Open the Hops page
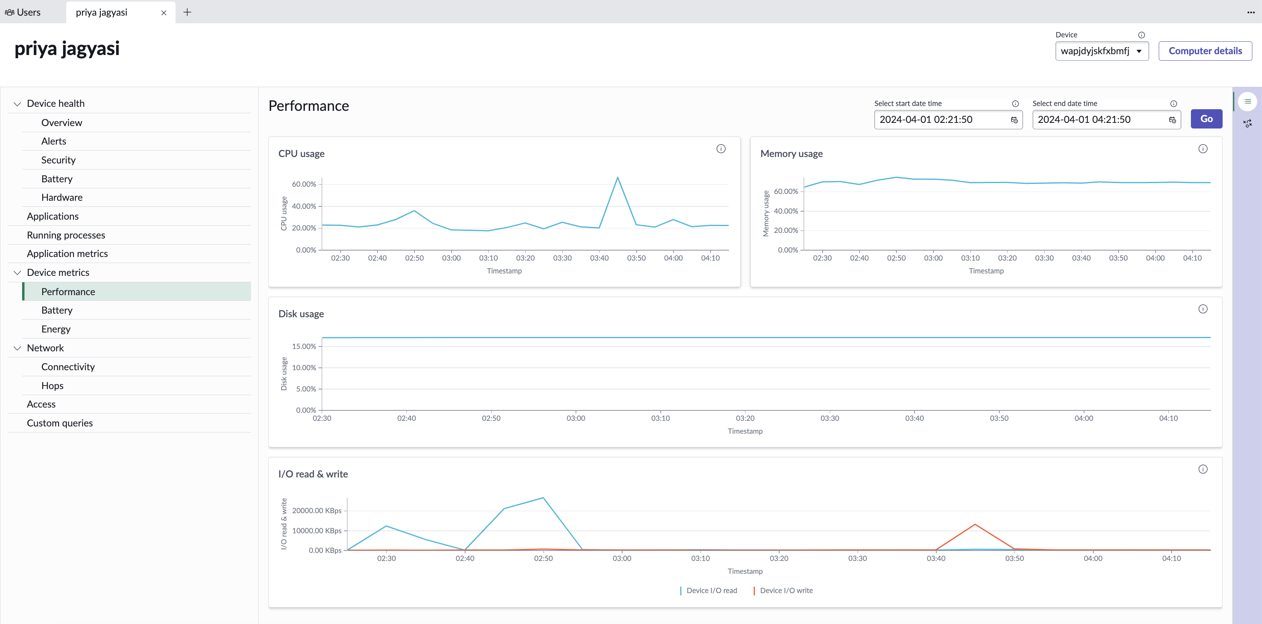 136,385
